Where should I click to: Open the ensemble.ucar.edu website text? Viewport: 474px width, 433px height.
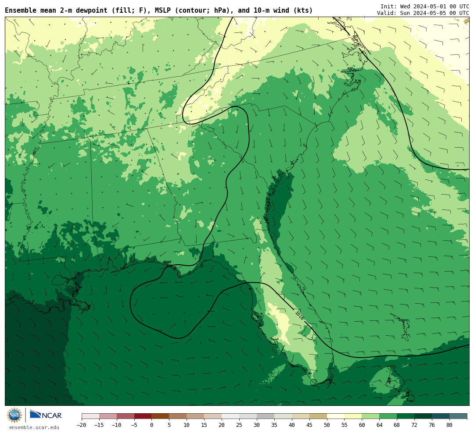[x=34, y=427]
